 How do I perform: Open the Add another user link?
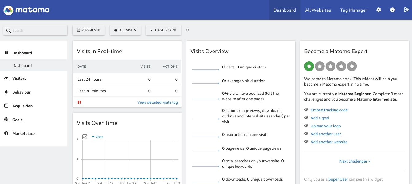point(326,134)
